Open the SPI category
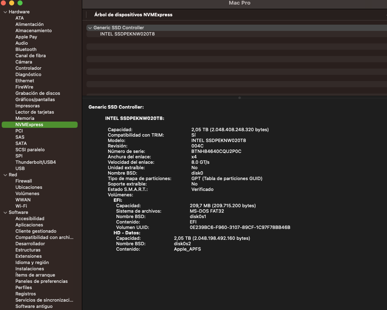The width and height of the screenshot is (387, 310). tap(19, 156)
